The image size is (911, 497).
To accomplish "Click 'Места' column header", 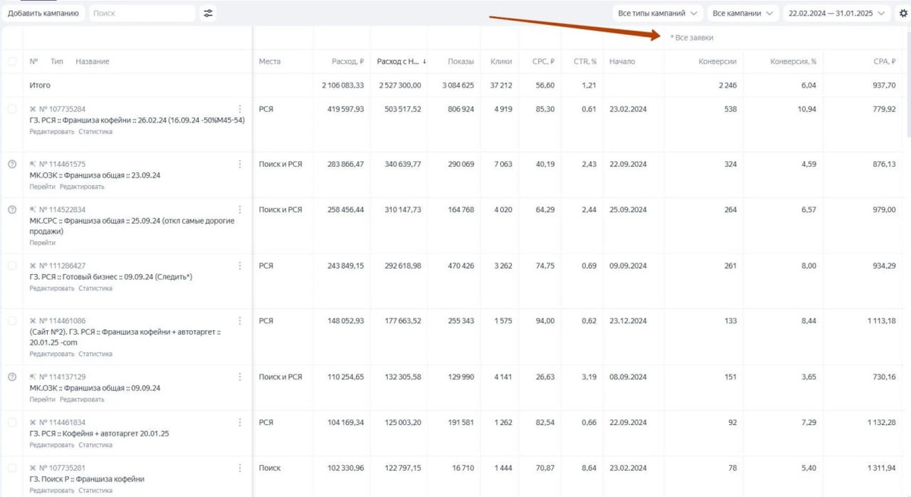I will pyautogui.click(x=270, y=61).
